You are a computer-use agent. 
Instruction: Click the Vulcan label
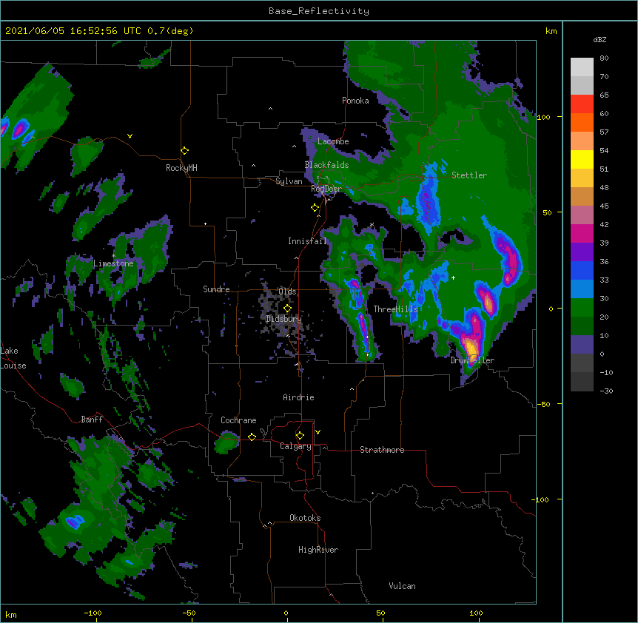click(402, 586)
